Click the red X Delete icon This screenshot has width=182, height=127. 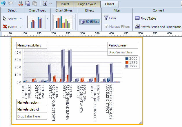pyautogui.click(x=5, y=27)
